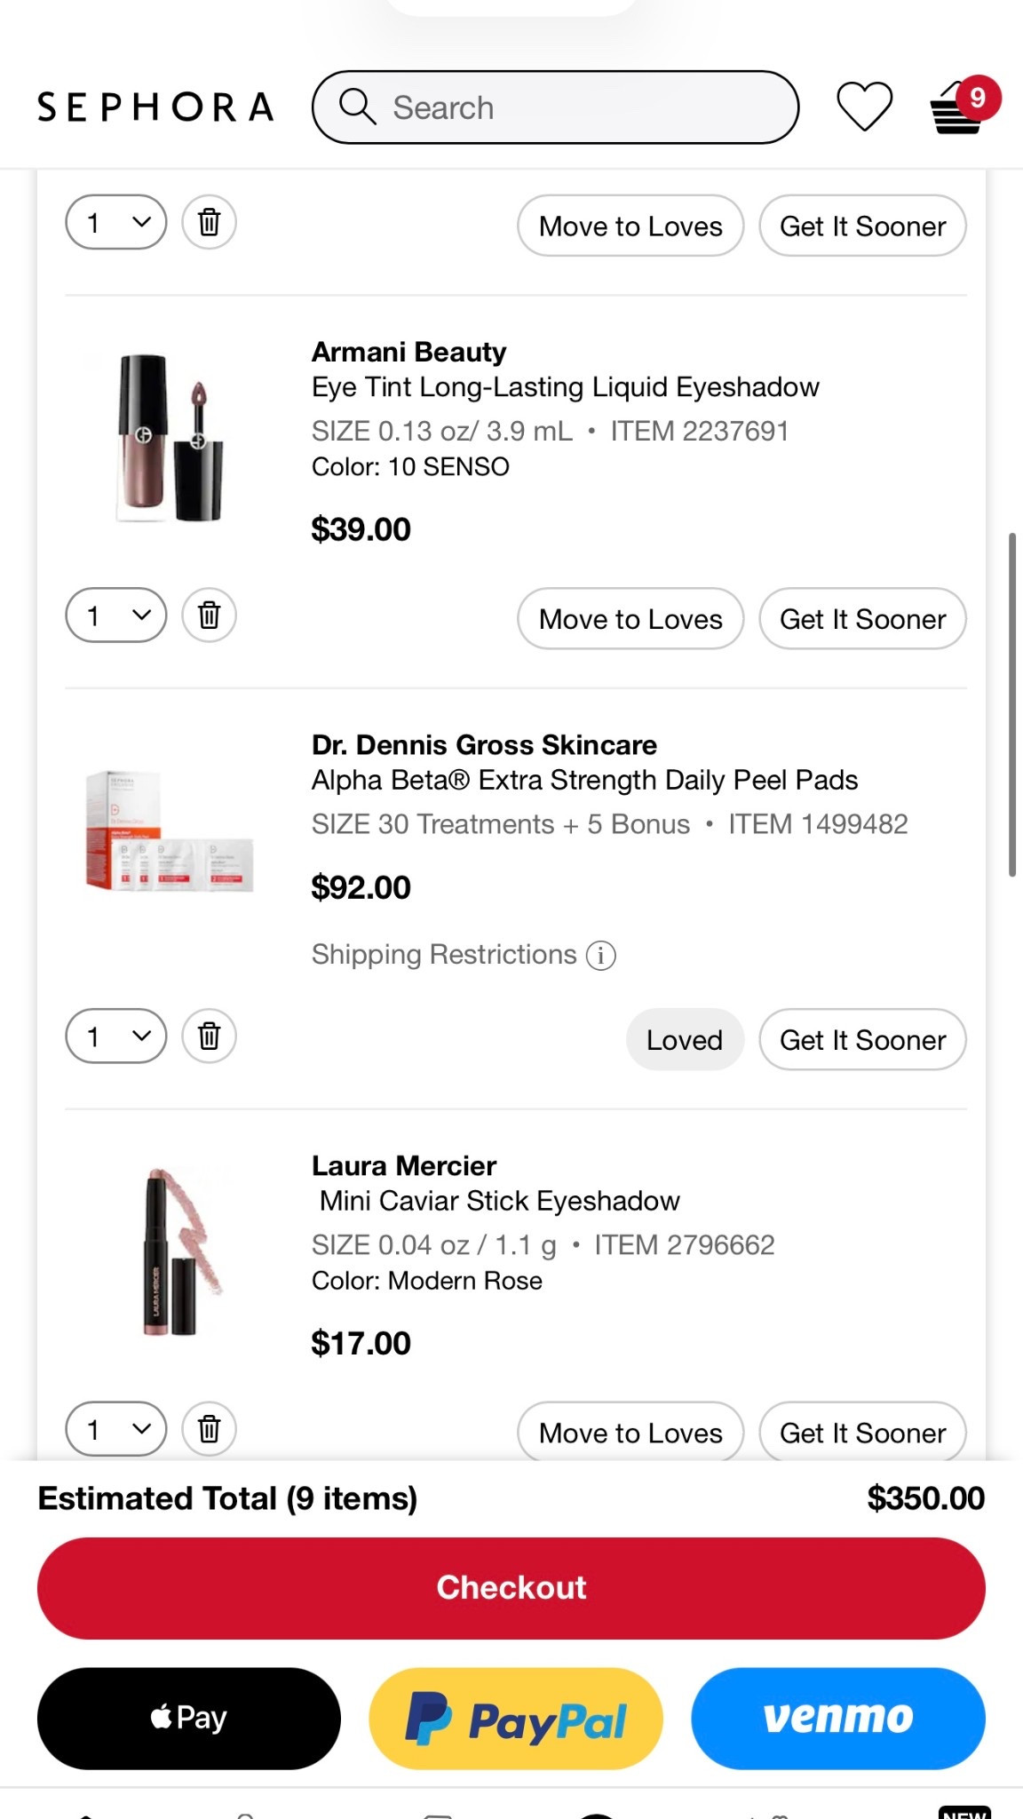Click the magnifying glass search icon
1023x1819 pixels.
pyautogui.click(x=357, y=107)
